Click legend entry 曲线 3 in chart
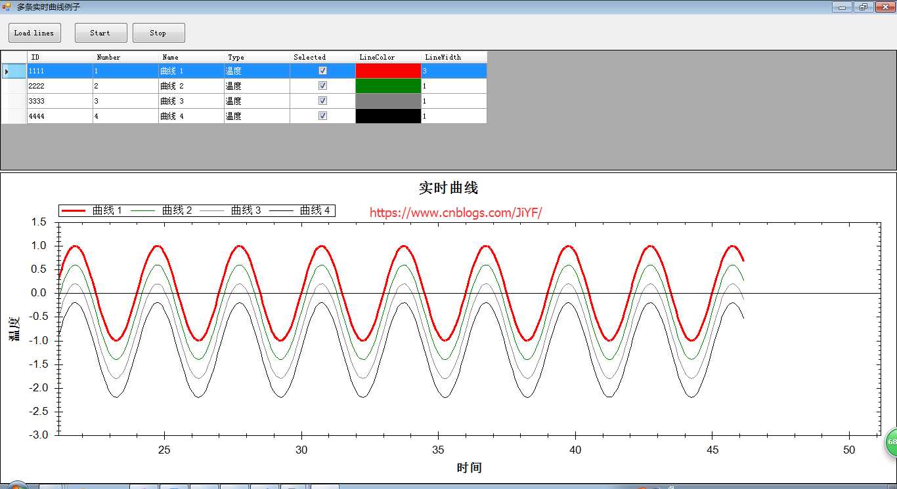Viewport: 897px width, 489px height. (230, 210)
